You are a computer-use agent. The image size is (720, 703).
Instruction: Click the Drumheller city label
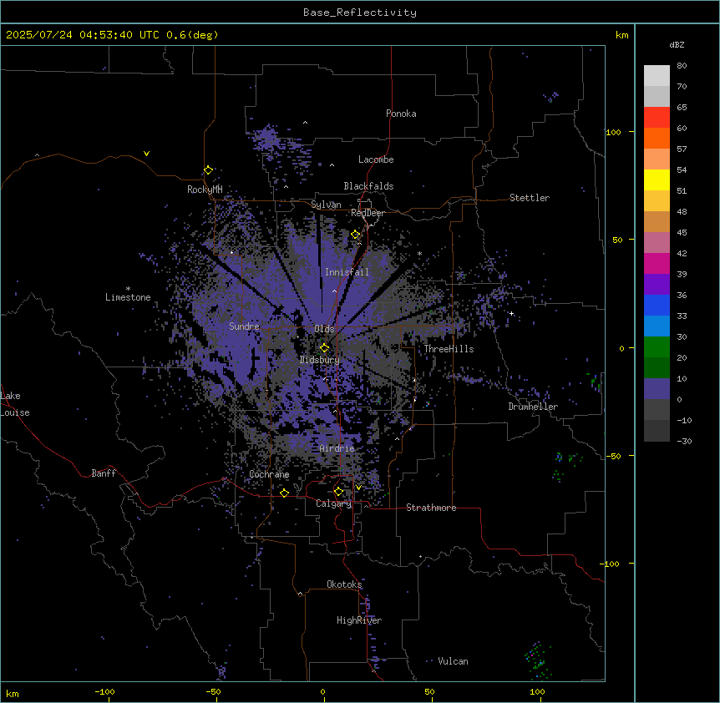coord(533,407)
